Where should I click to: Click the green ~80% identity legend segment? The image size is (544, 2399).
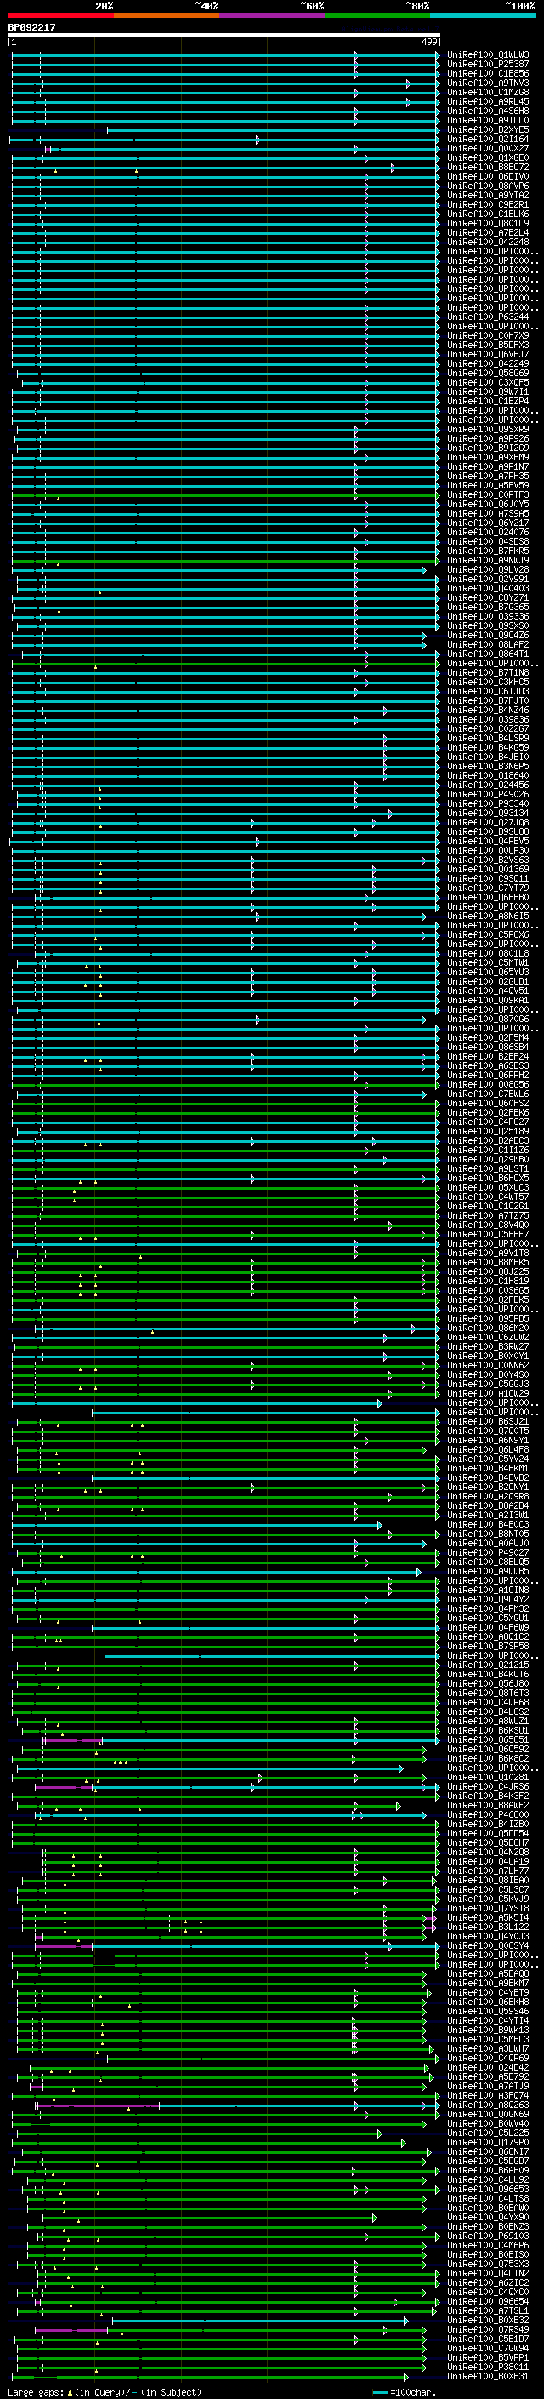(377, 15)
